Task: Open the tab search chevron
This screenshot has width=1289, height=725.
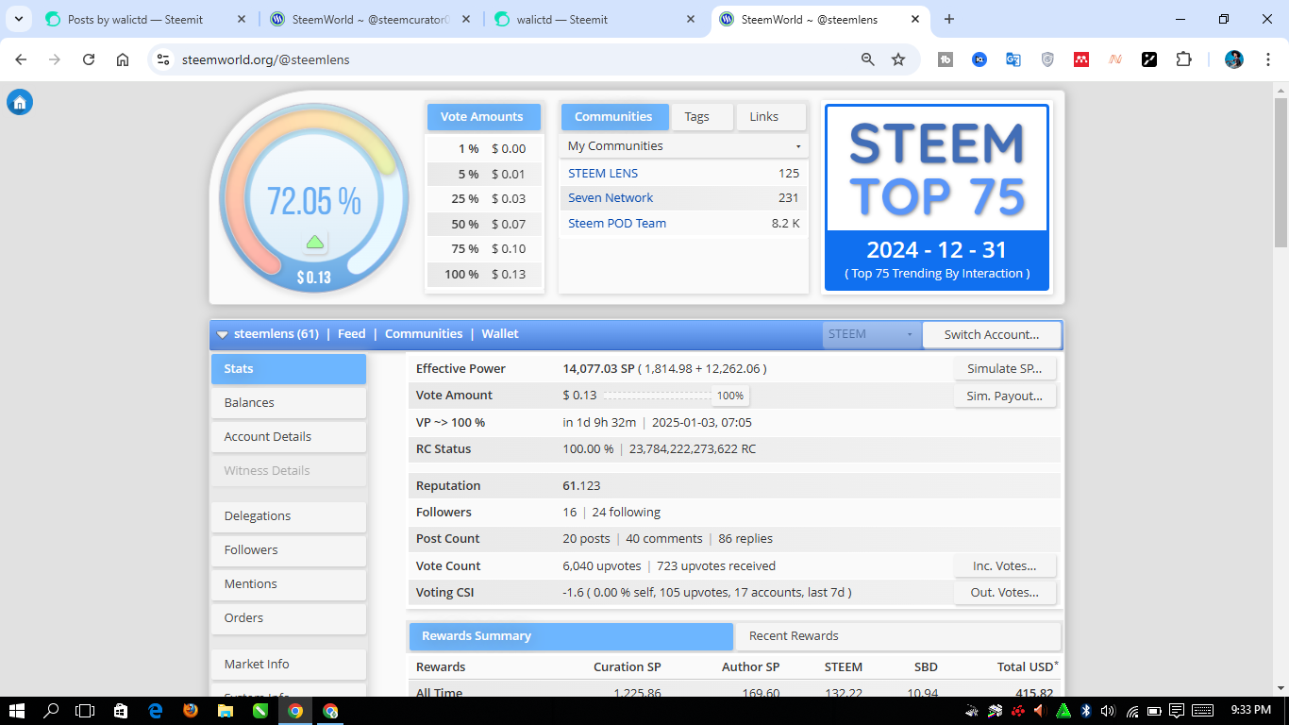Action: [18, 19]
